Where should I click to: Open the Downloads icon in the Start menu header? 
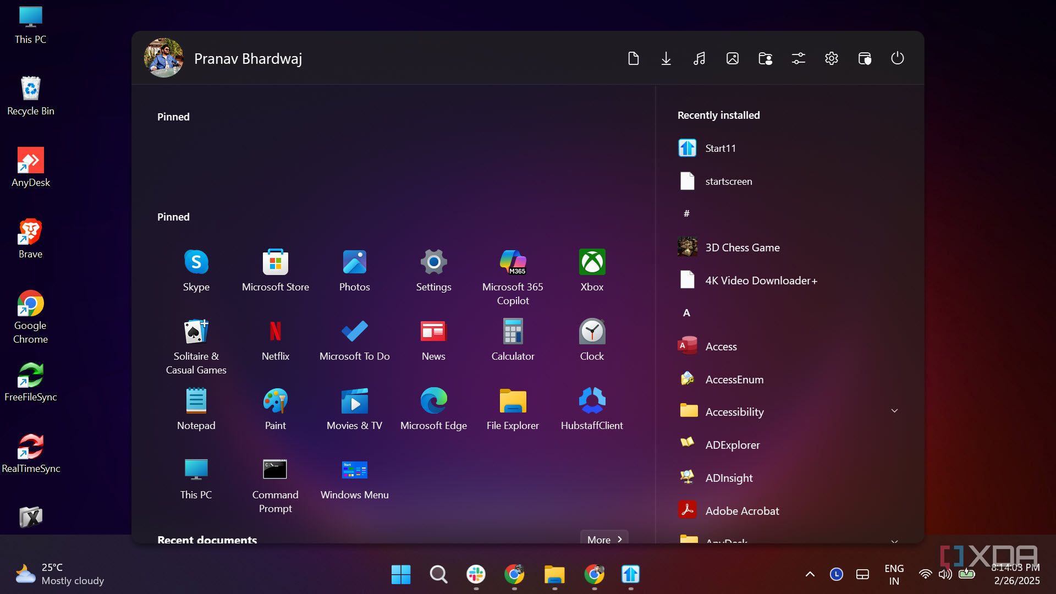click(666, 58)
